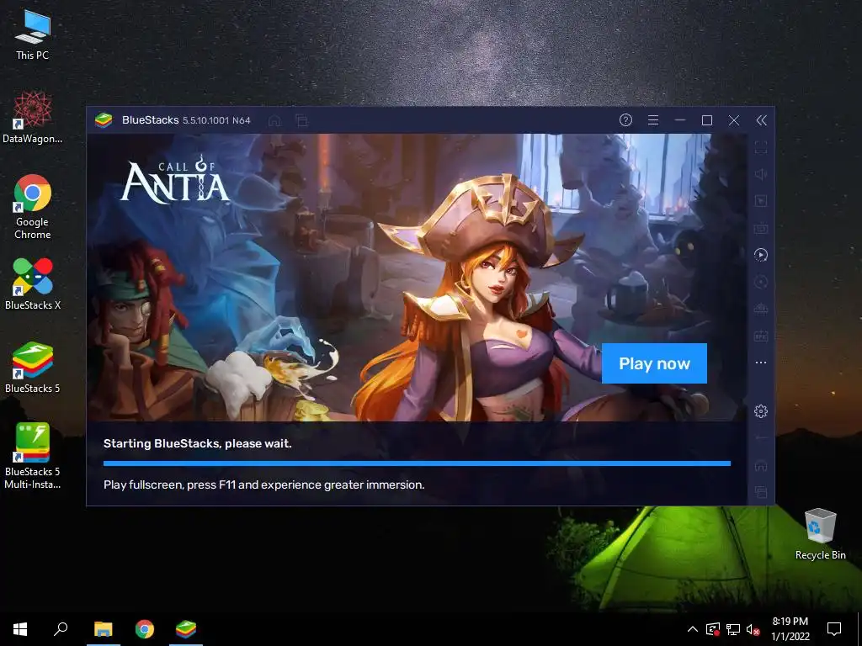Select the Recycle Bin desktop icon
This screenshot has height=646, width=862.
coord(820,534)
